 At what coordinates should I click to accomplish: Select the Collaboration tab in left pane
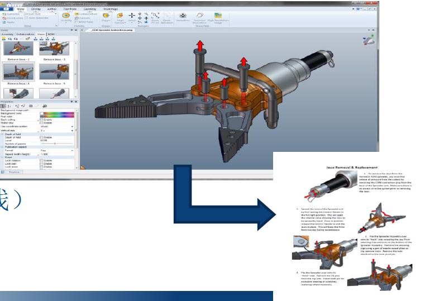click(25, 34)
